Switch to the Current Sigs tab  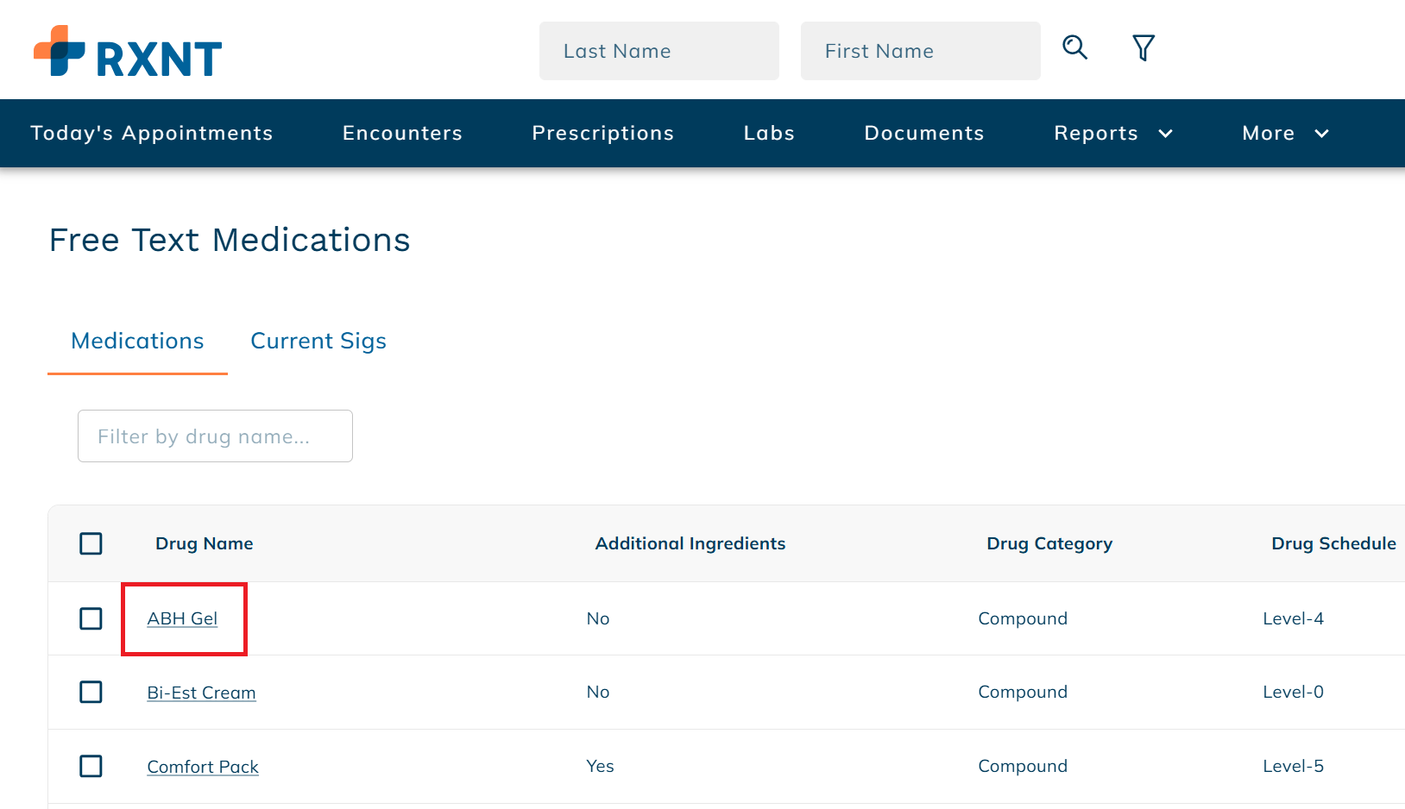pyautogui.click(x=318, y=341)
